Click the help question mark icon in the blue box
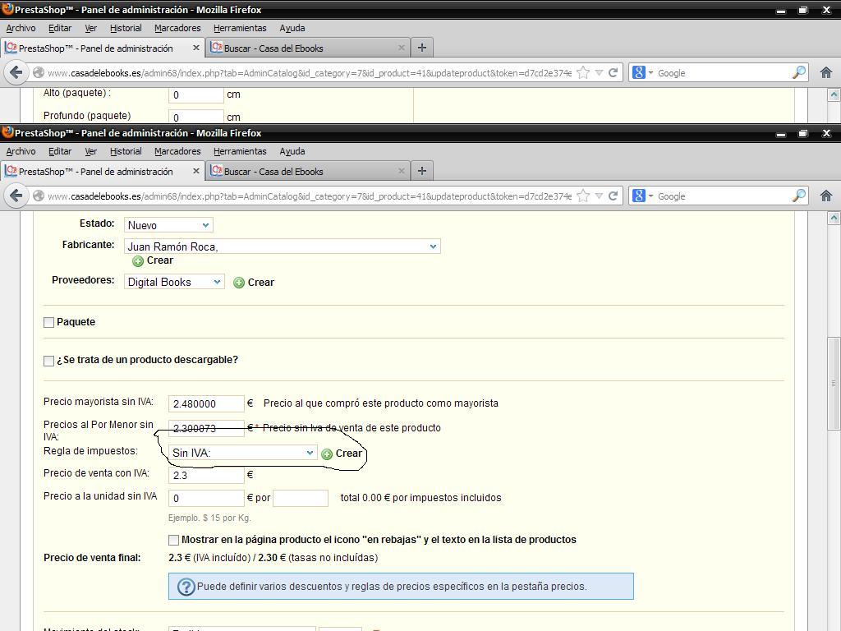Screen dimensions: 841x631 click(186, 587)
